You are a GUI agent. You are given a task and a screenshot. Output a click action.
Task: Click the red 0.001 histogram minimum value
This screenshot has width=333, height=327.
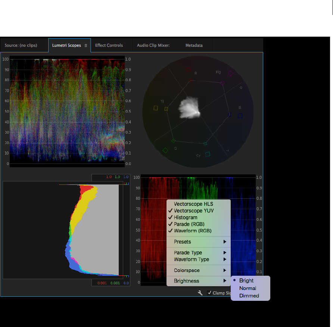pyautogui.click(x=102, y=283)
